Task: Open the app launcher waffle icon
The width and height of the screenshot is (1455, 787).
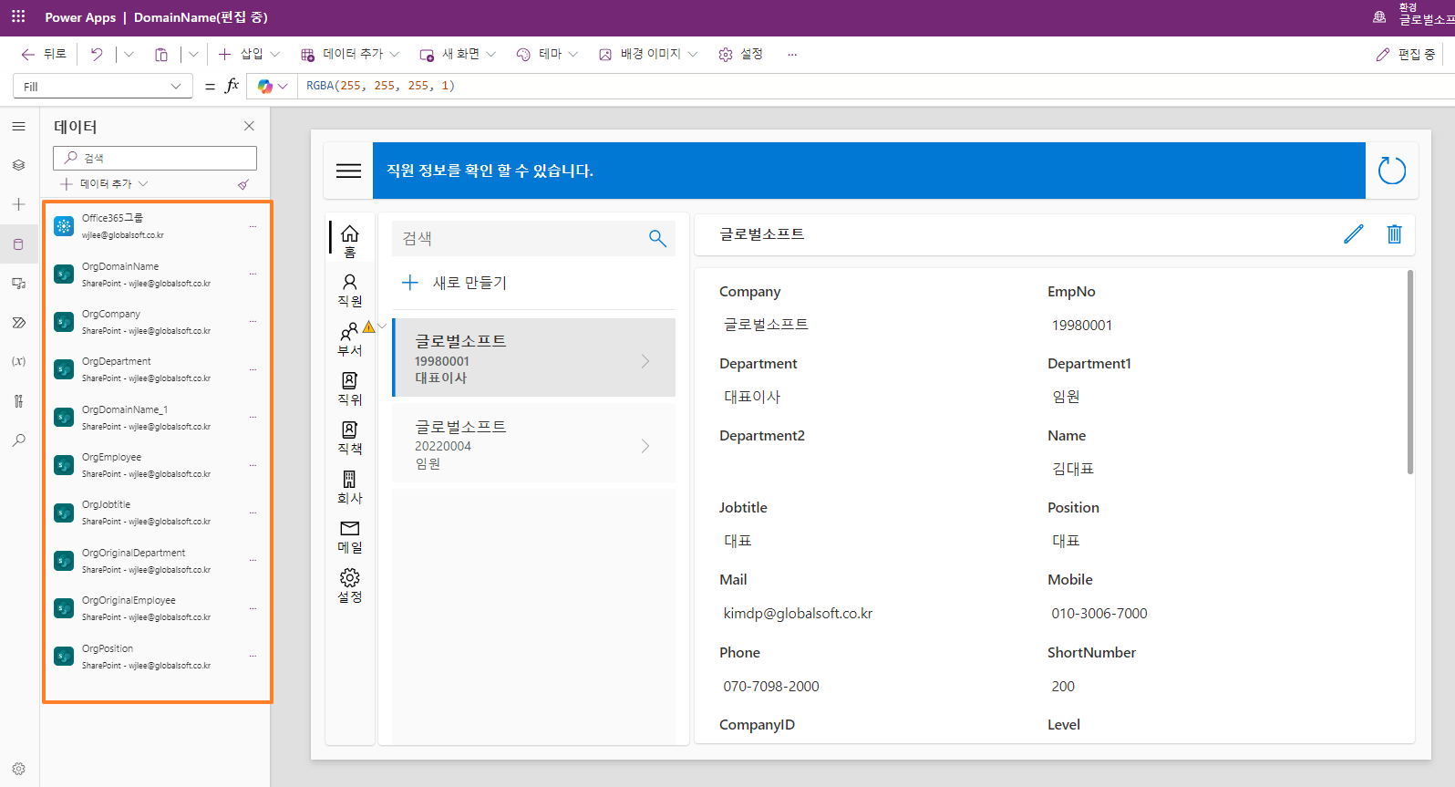Action: 18,17
